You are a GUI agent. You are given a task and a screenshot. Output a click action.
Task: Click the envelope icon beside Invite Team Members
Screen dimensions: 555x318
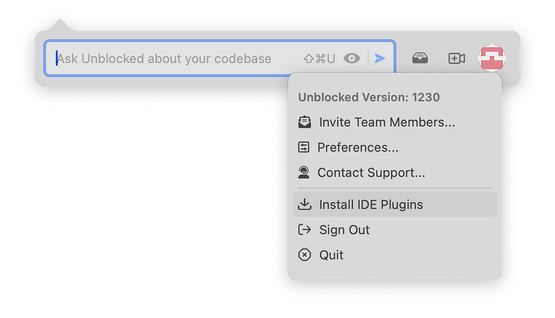(x=305, y=122)
